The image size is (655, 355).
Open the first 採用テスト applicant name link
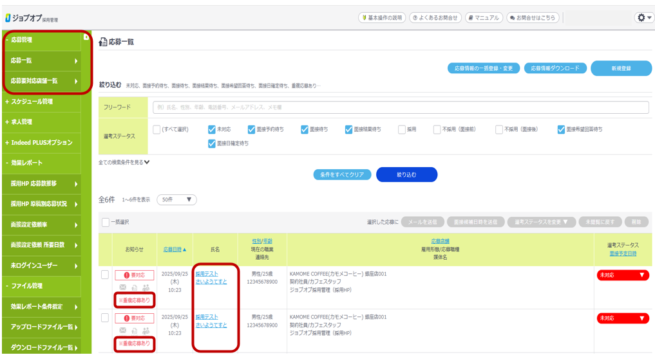(x=207, y=273)
